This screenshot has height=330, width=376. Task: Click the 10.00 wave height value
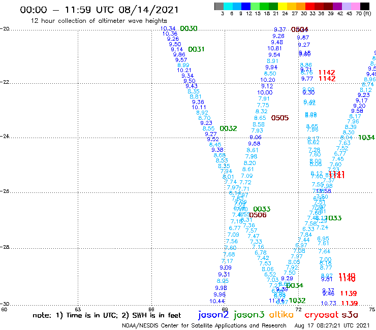[265, 92]
